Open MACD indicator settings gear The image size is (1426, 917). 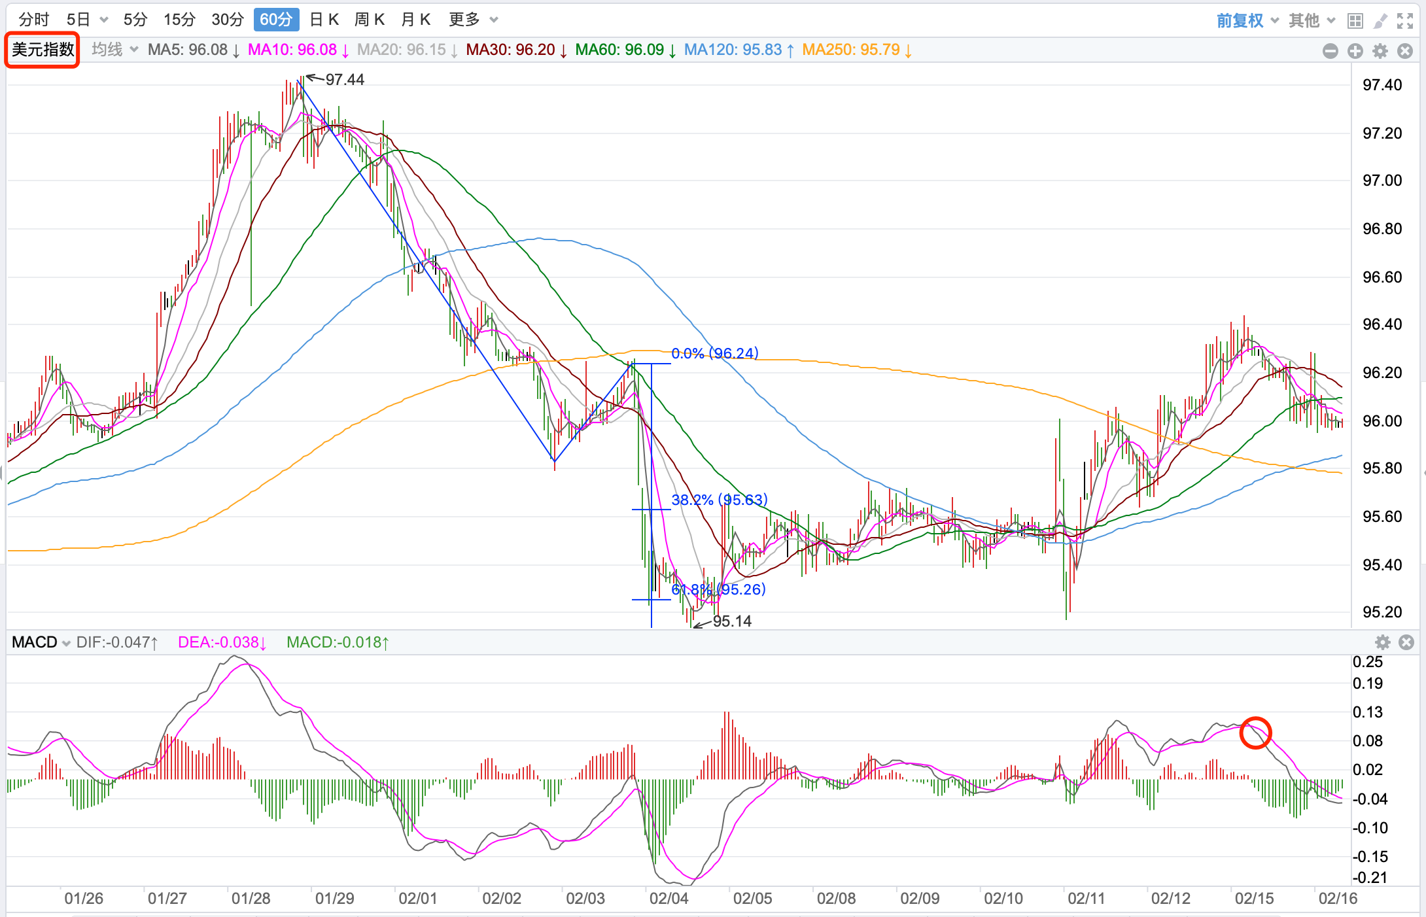[1382, 642]
